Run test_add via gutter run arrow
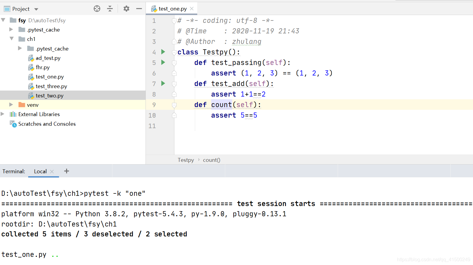Screen dimensions: 473x265 pyautogui.click(x=163, y=83)
